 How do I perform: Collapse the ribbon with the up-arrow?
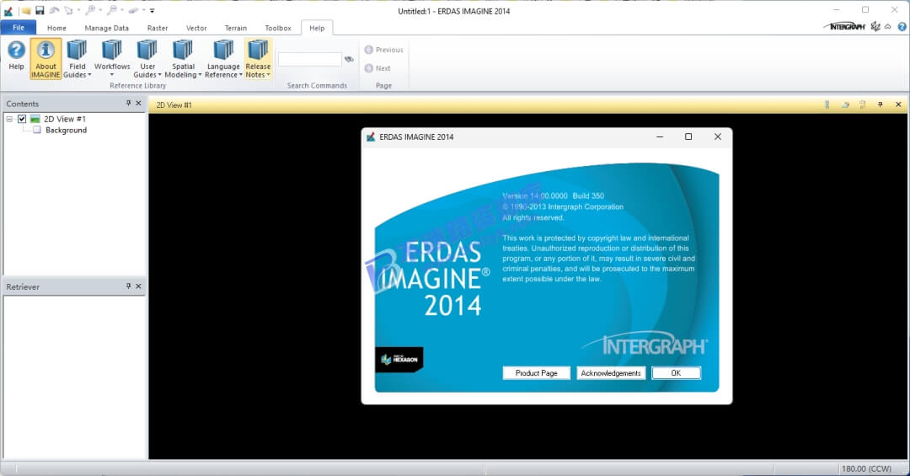tap(888, 27)
